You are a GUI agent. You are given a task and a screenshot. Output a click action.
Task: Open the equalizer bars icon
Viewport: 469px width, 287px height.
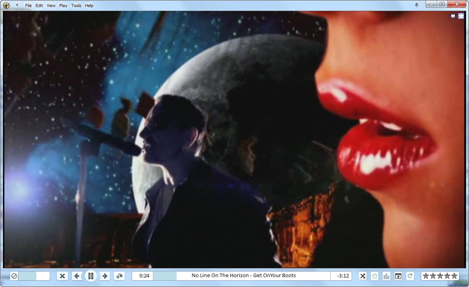pyautogui.click(x=386, y=276)
